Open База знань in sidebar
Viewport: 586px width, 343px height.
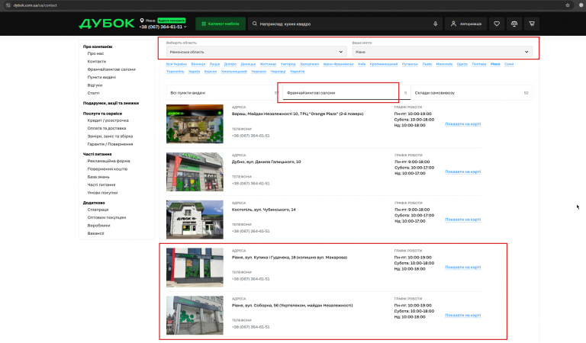[98, 177]
